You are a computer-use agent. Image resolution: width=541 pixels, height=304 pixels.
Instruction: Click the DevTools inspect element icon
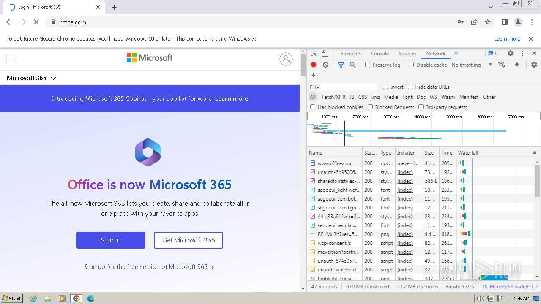[x=314, y=54]
